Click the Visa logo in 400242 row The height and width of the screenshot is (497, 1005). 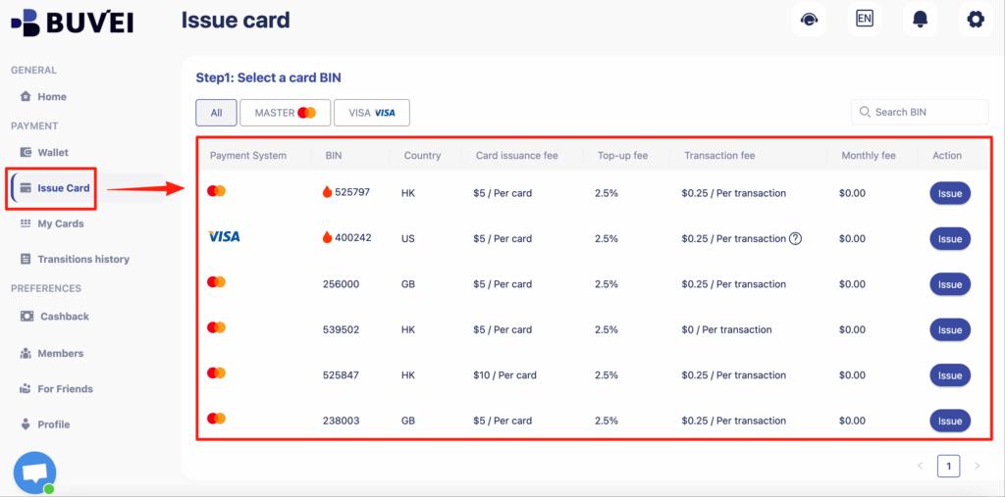pos(224,237)
